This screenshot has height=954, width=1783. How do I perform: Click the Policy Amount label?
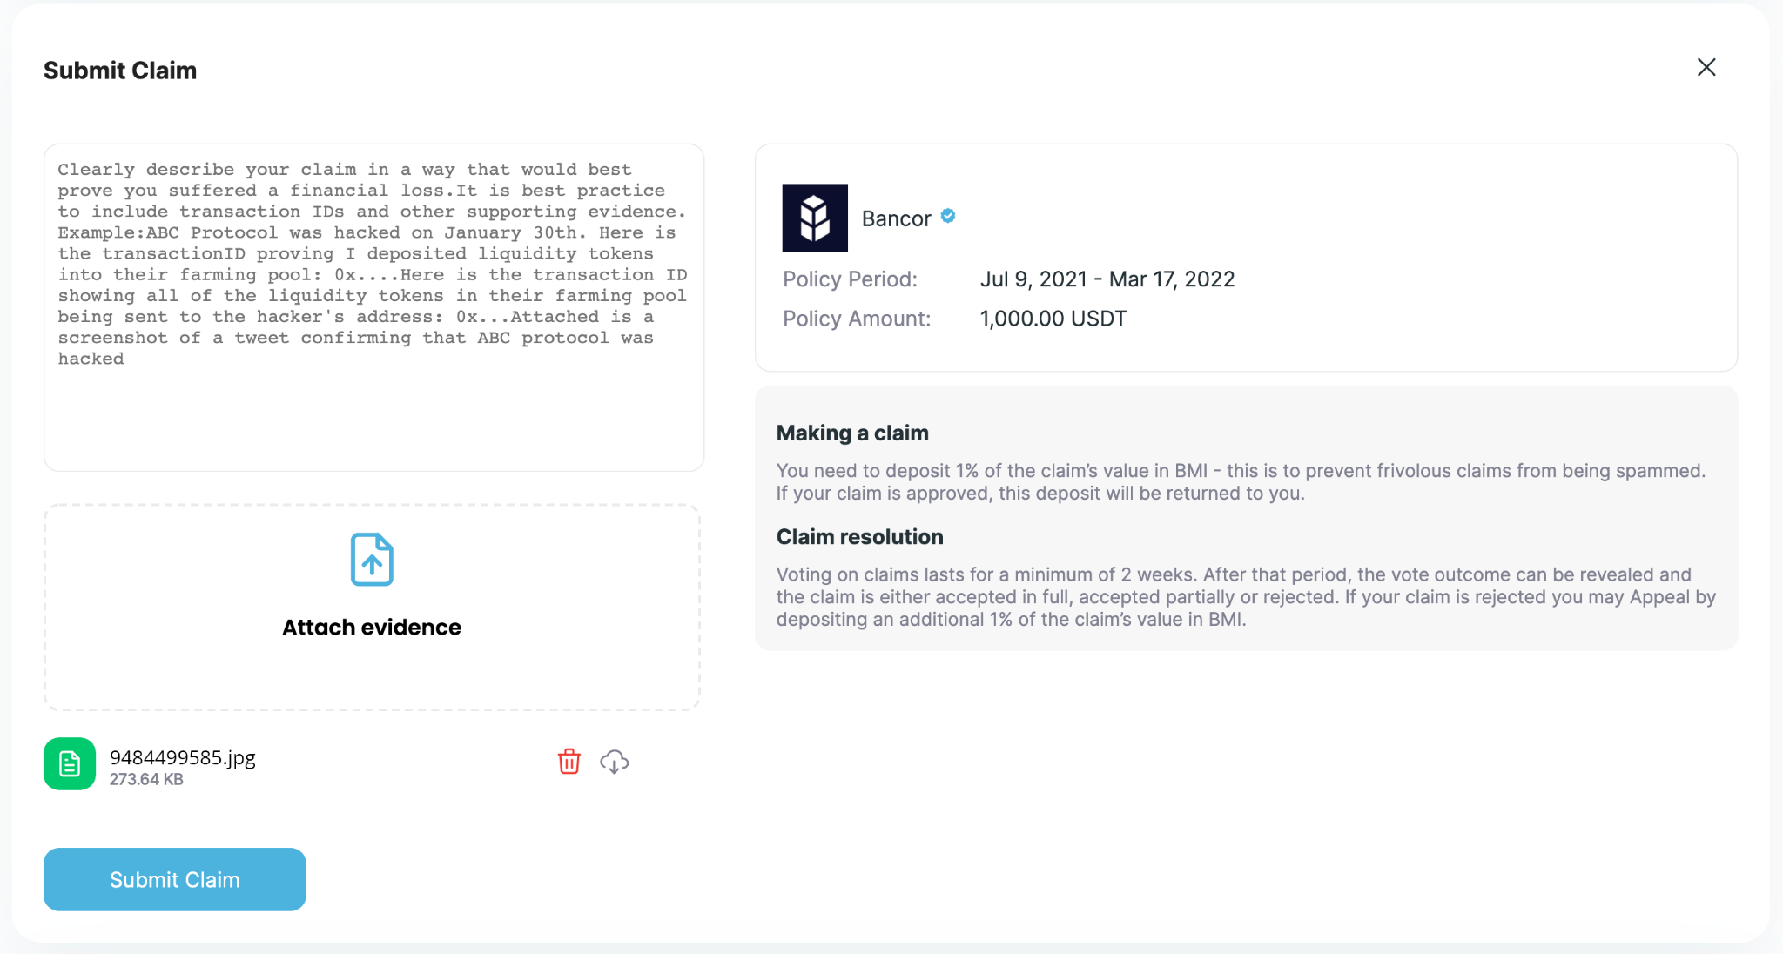pos(857,319)
